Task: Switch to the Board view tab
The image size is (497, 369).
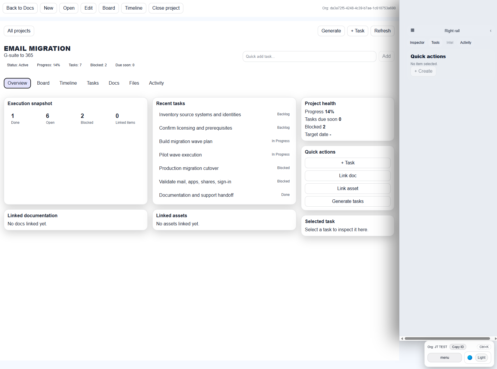Action: [43, 83]
